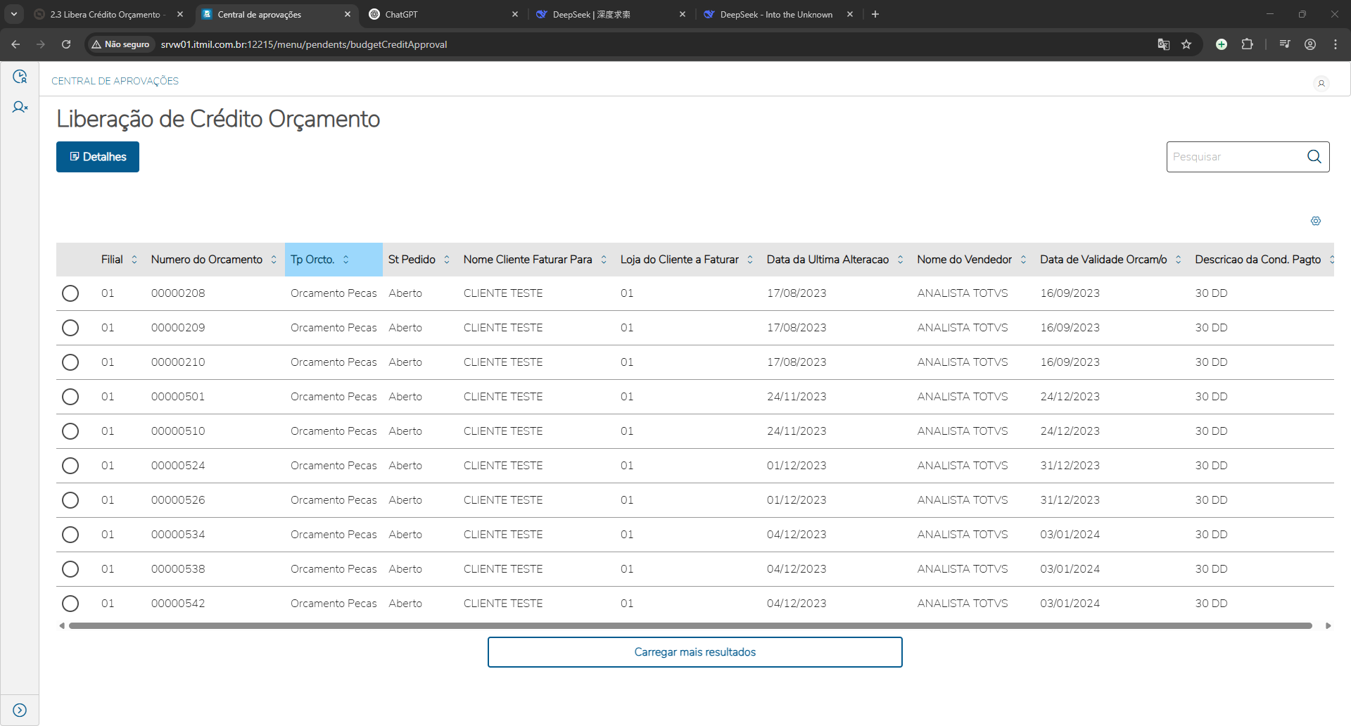
Task: Switch to the ChatGPT browser tab
Action: pyautogui.click(x=436, y=14)
